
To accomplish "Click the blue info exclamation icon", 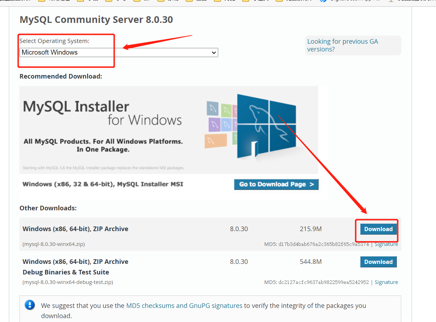I will coord(30,305).
